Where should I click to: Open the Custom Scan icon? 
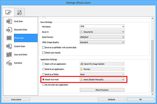click(9, 47)
